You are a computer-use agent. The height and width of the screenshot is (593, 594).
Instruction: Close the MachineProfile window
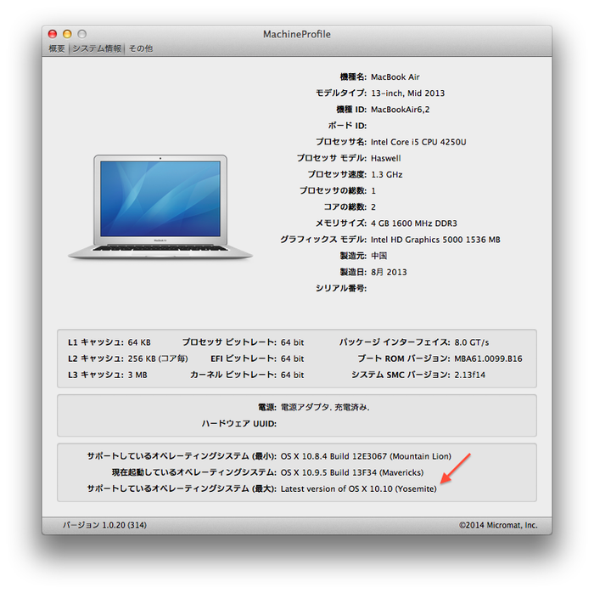[53, 34]
